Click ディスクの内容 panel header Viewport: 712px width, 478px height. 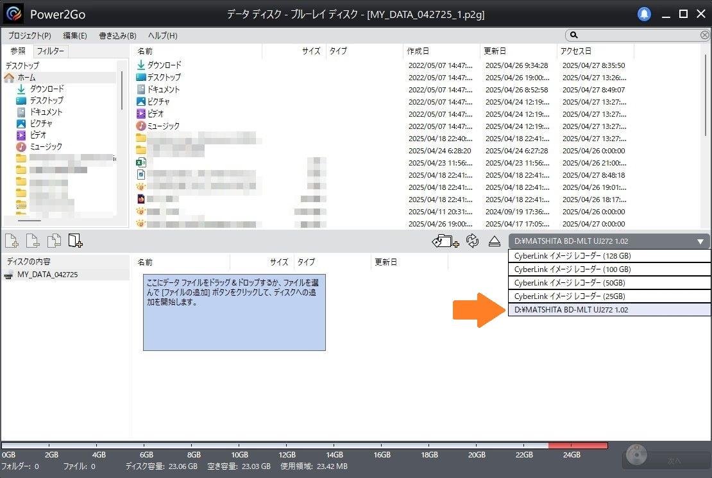[x=29, y=262]
